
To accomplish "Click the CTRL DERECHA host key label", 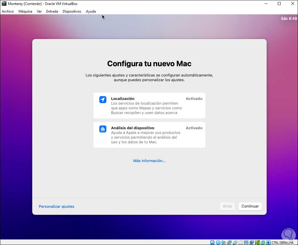I will click(282, 243).
